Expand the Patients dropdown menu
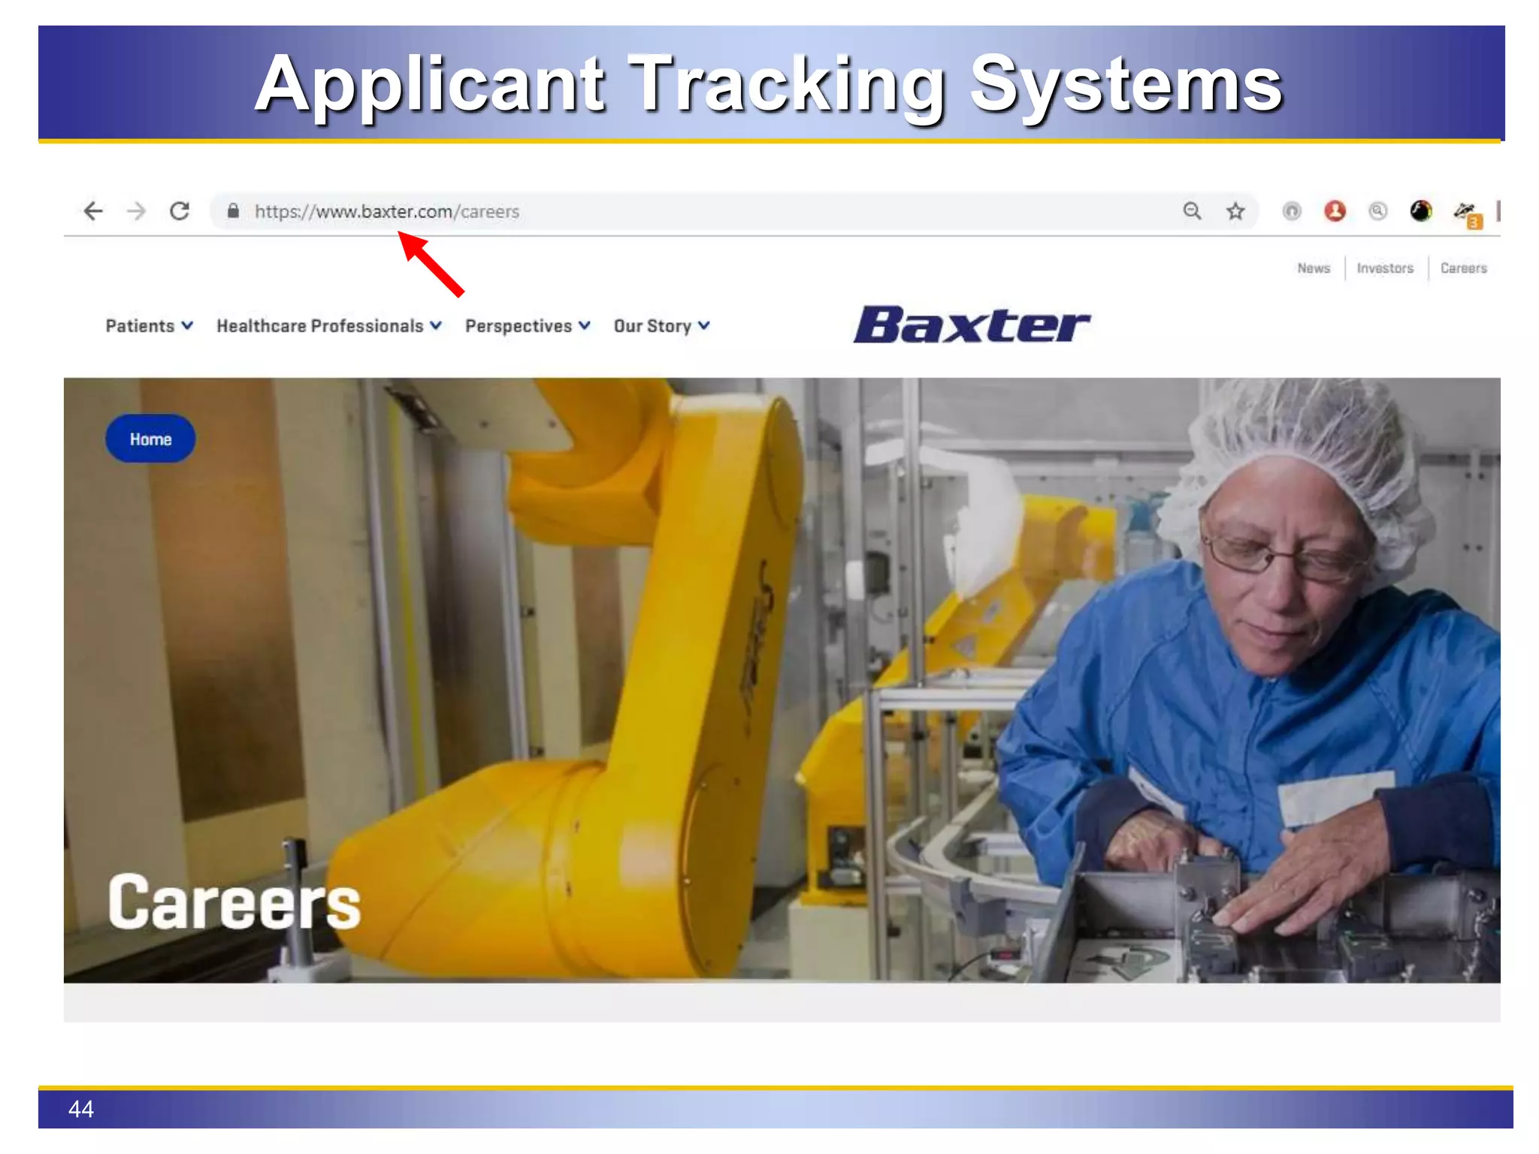 tap(150, 326)
